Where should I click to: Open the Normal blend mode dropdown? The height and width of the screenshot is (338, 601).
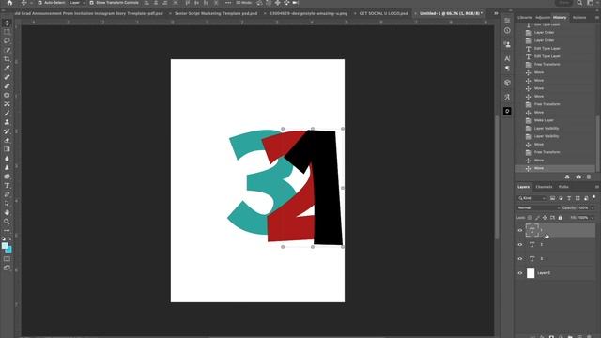(538, 207)
